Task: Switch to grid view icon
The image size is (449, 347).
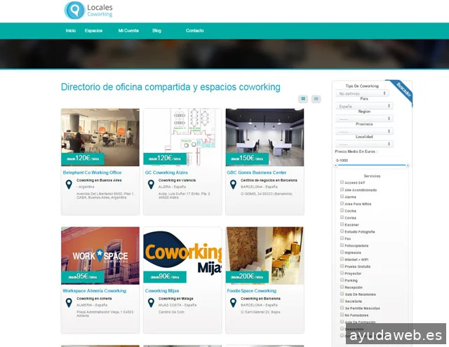Action: (303, 99)
